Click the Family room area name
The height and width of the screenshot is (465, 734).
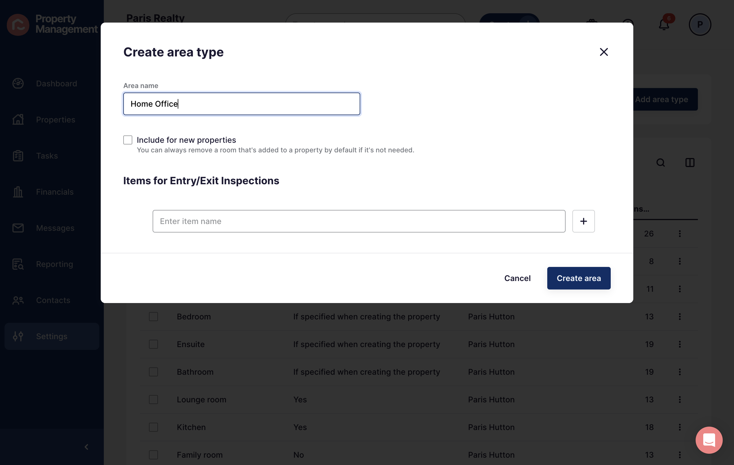200,455
